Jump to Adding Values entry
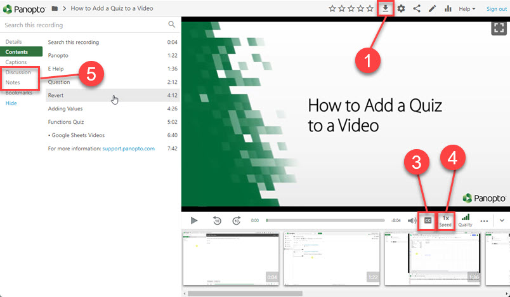The image size is (510, 297). pos(112,109)
